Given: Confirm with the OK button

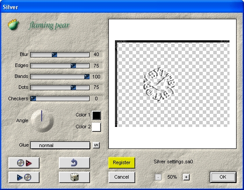Looking at the screenshot, I should tap(223, 177).
